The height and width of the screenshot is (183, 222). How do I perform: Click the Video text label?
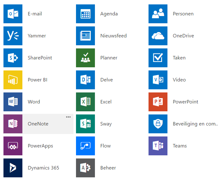[x=179, y=80]
